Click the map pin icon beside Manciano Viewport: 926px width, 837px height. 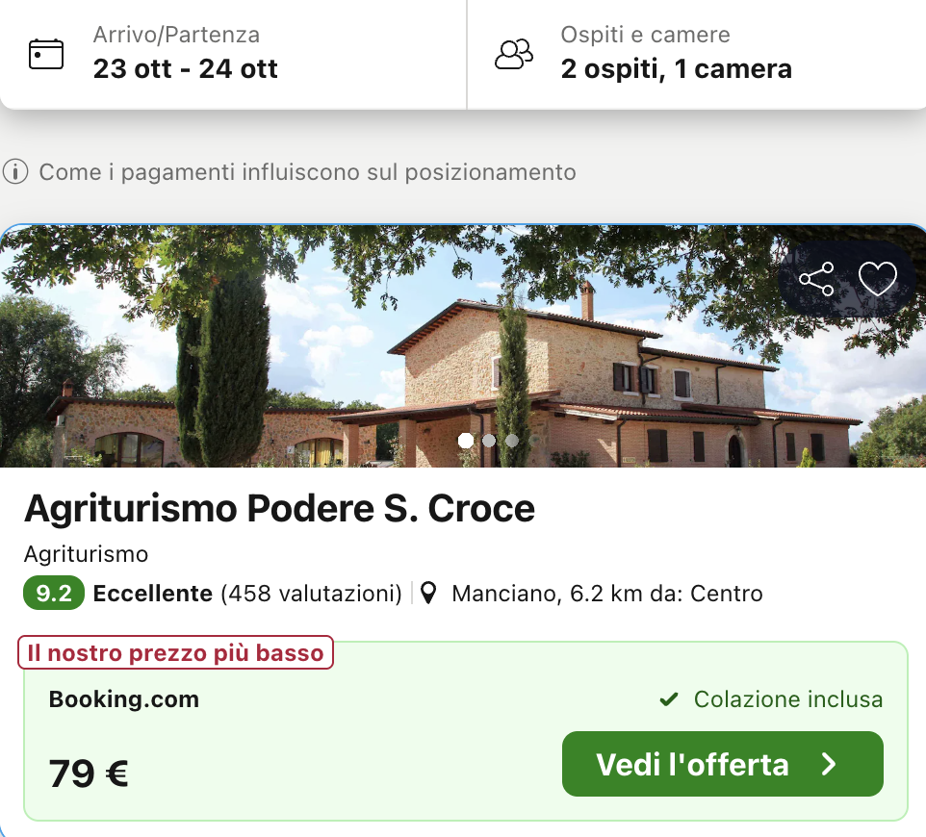430,594
